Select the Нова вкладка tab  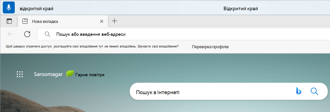point(63,21)
